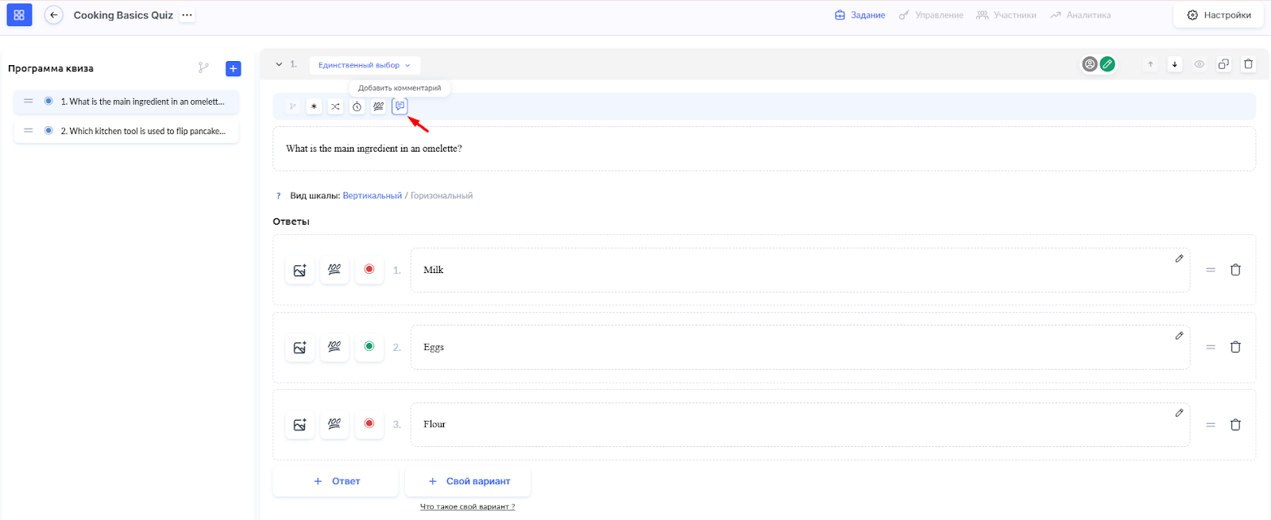Toggle correctness marker of Eggs answer

click(369, 346)
